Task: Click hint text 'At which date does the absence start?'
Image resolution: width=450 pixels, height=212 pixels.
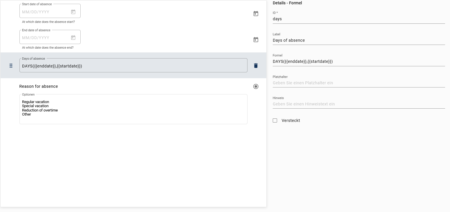Action: pos(48,22)
